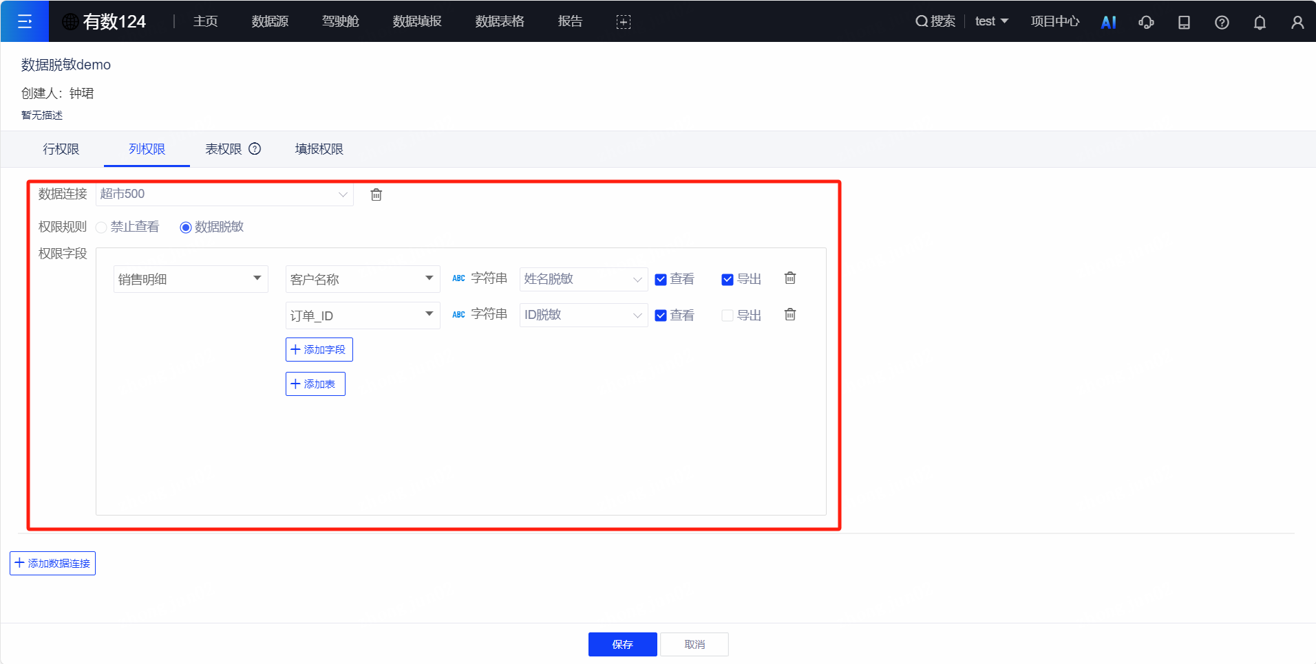Enable 导出 checkbox for 订单_ID
Image resolution: width=1316 pixels, height=664 pixels.
(728, 316)
